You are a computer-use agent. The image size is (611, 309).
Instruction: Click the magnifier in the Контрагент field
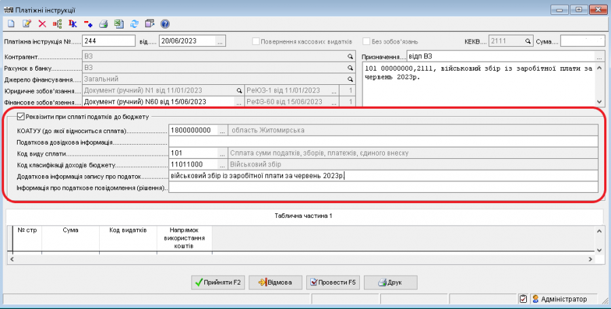pos(350,56)
